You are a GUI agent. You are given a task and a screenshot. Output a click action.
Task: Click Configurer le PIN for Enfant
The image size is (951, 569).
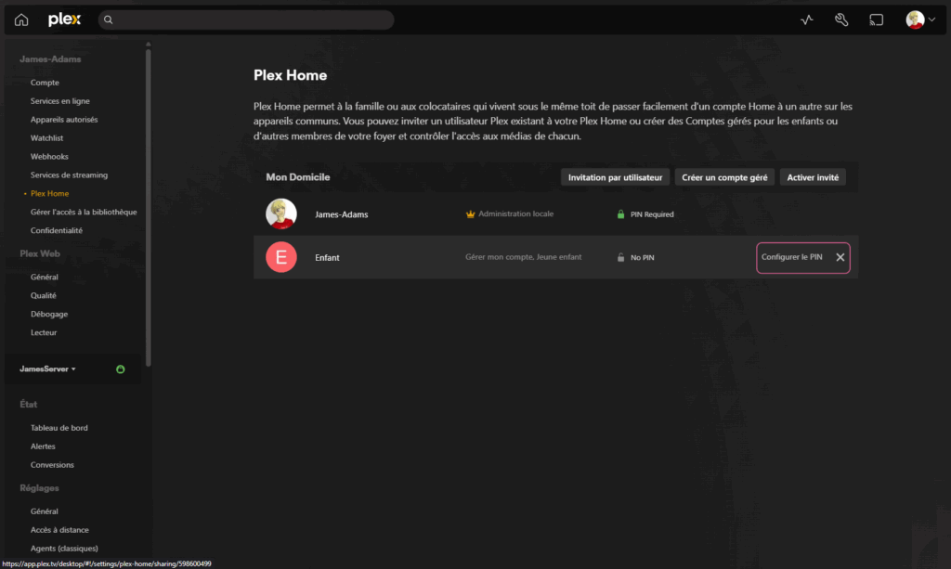[x=791, y=257]
